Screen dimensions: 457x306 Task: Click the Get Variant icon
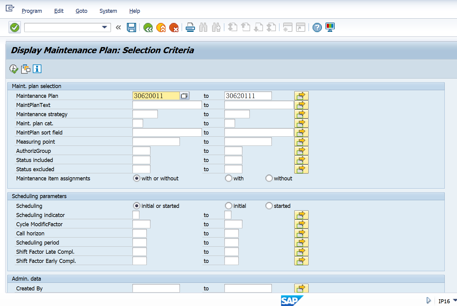pos(25,69)
